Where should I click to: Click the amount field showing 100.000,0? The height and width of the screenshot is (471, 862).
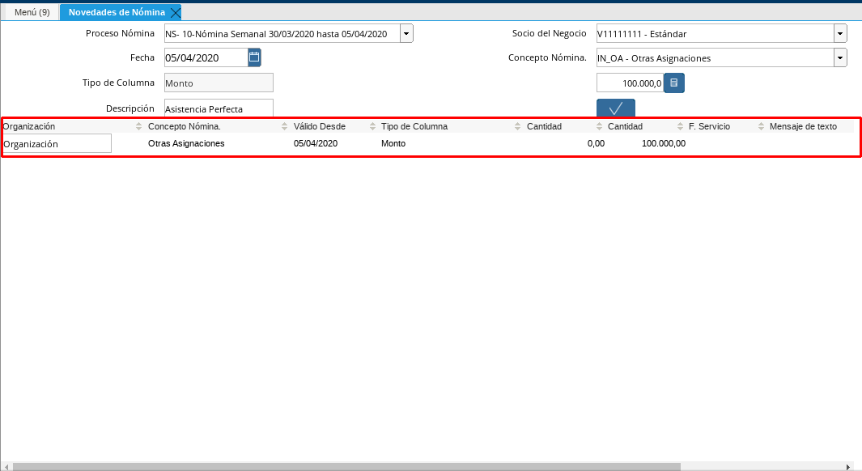pos(629,83)
